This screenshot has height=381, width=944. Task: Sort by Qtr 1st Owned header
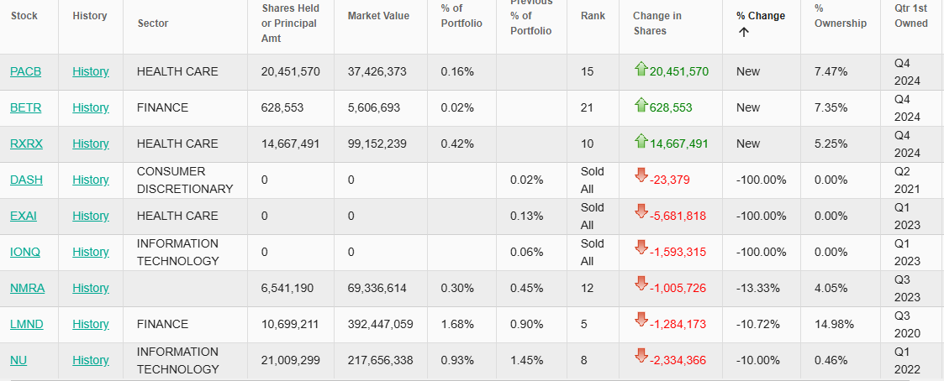click(x=911, y=16)
